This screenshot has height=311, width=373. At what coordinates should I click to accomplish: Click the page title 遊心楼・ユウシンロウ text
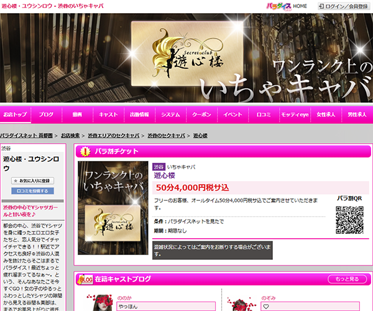coord(53,6)
